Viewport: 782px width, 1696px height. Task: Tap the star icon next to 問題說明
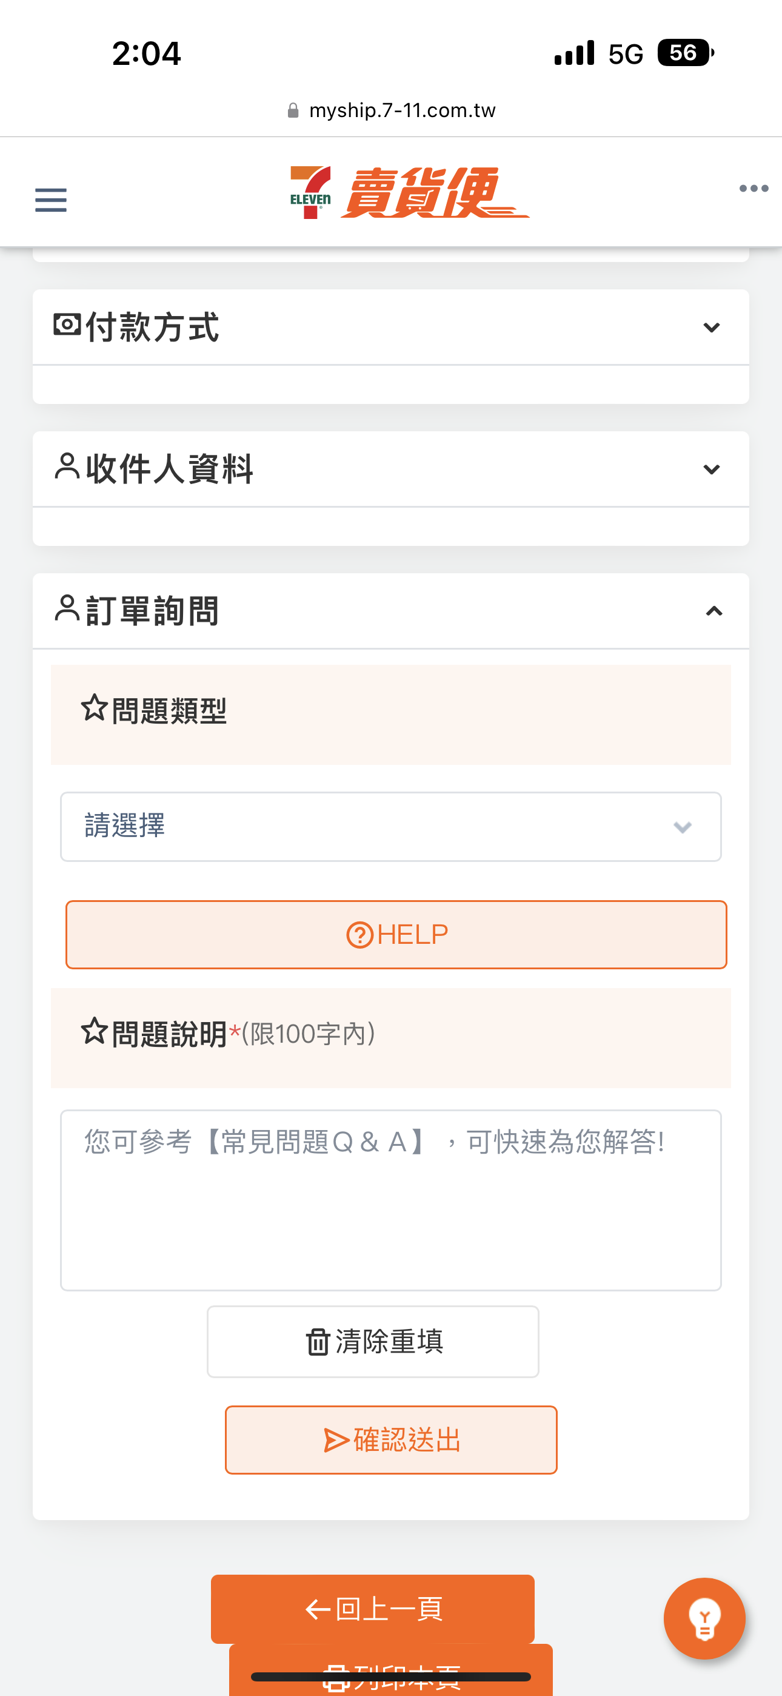point(94,1031)
